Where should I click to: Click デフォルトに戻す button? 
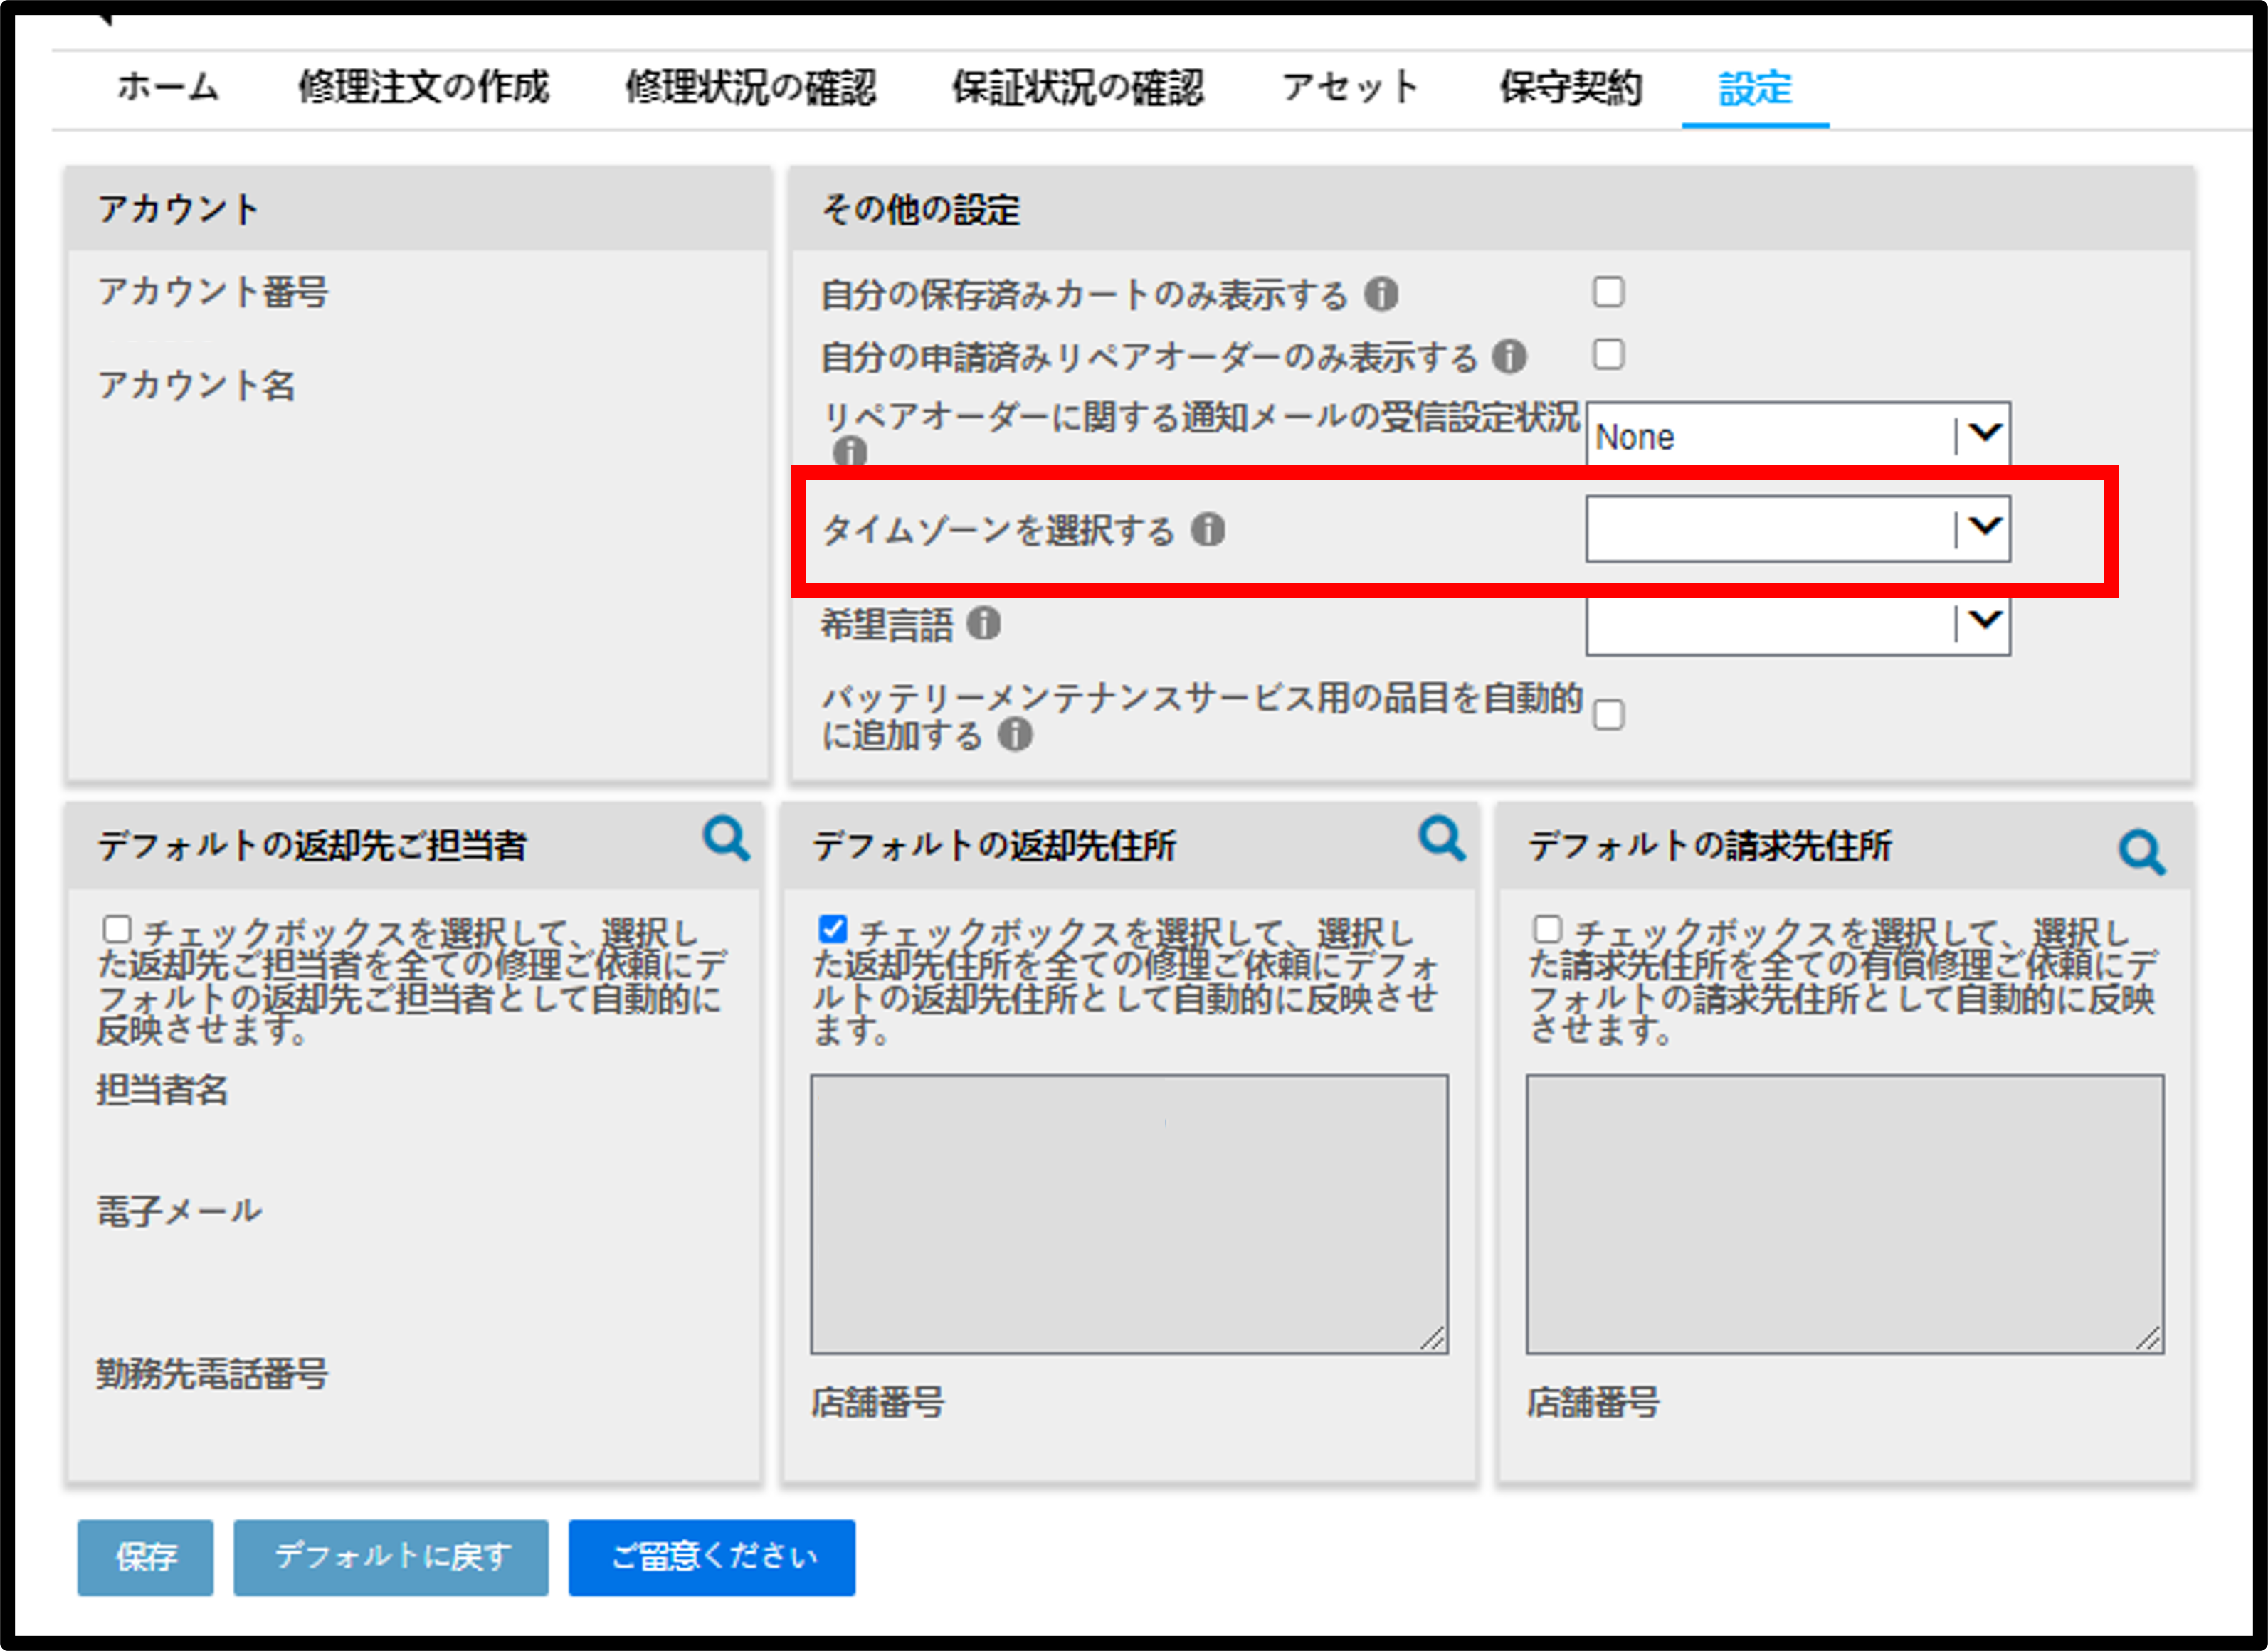pos(391,1557)
